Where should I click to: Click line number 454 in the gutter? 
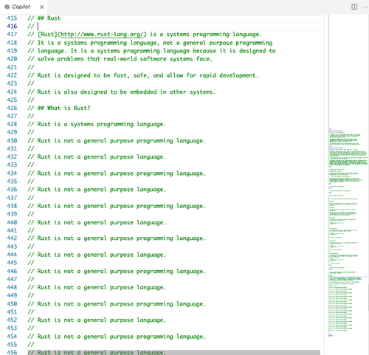click(12, 337)
